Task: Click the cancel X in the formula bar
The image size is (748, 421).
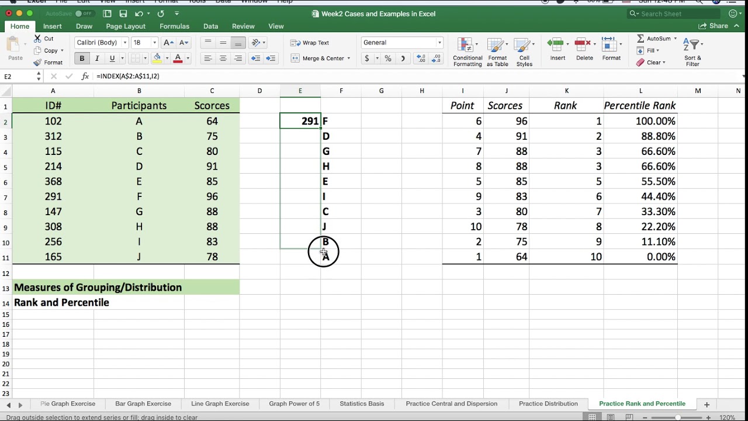Action: coord(54,76)
